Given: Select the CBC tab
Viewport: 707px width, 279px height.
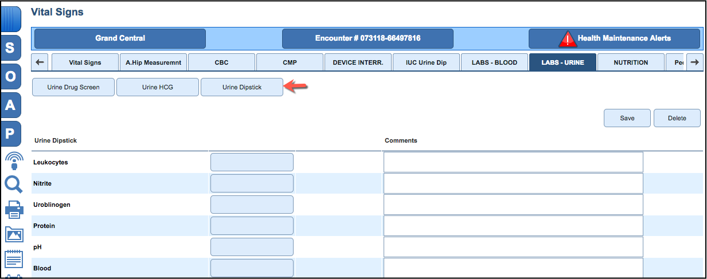Looking at the screenshot, I should tap(221, 62).
